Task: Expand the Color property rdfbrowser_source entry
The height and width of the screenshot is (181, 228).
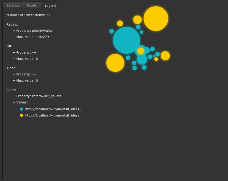Action: pyautogui.click(x=37, y=96)
